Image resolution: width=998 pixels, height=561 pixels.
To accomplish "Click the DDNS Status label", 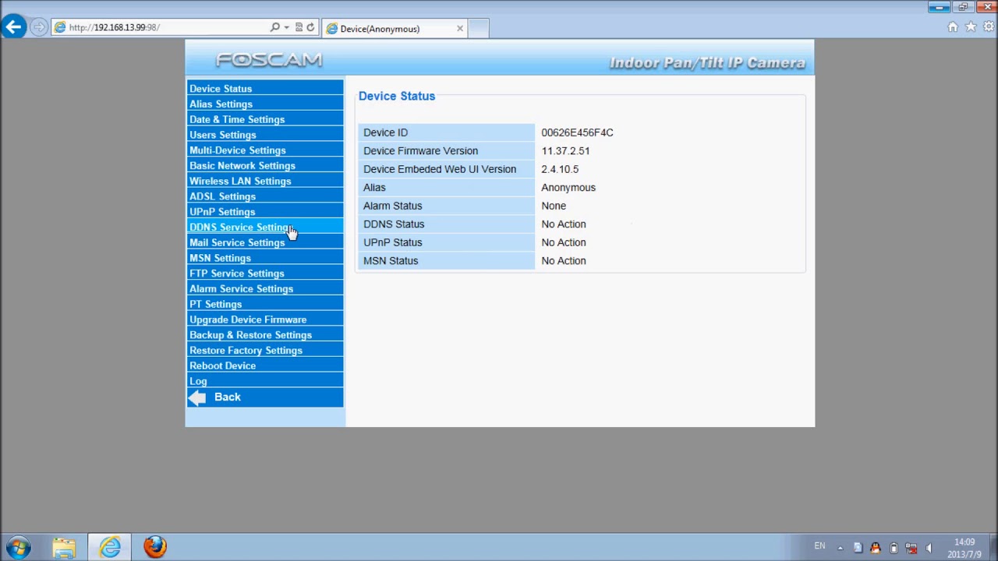I will pos(394,224).
